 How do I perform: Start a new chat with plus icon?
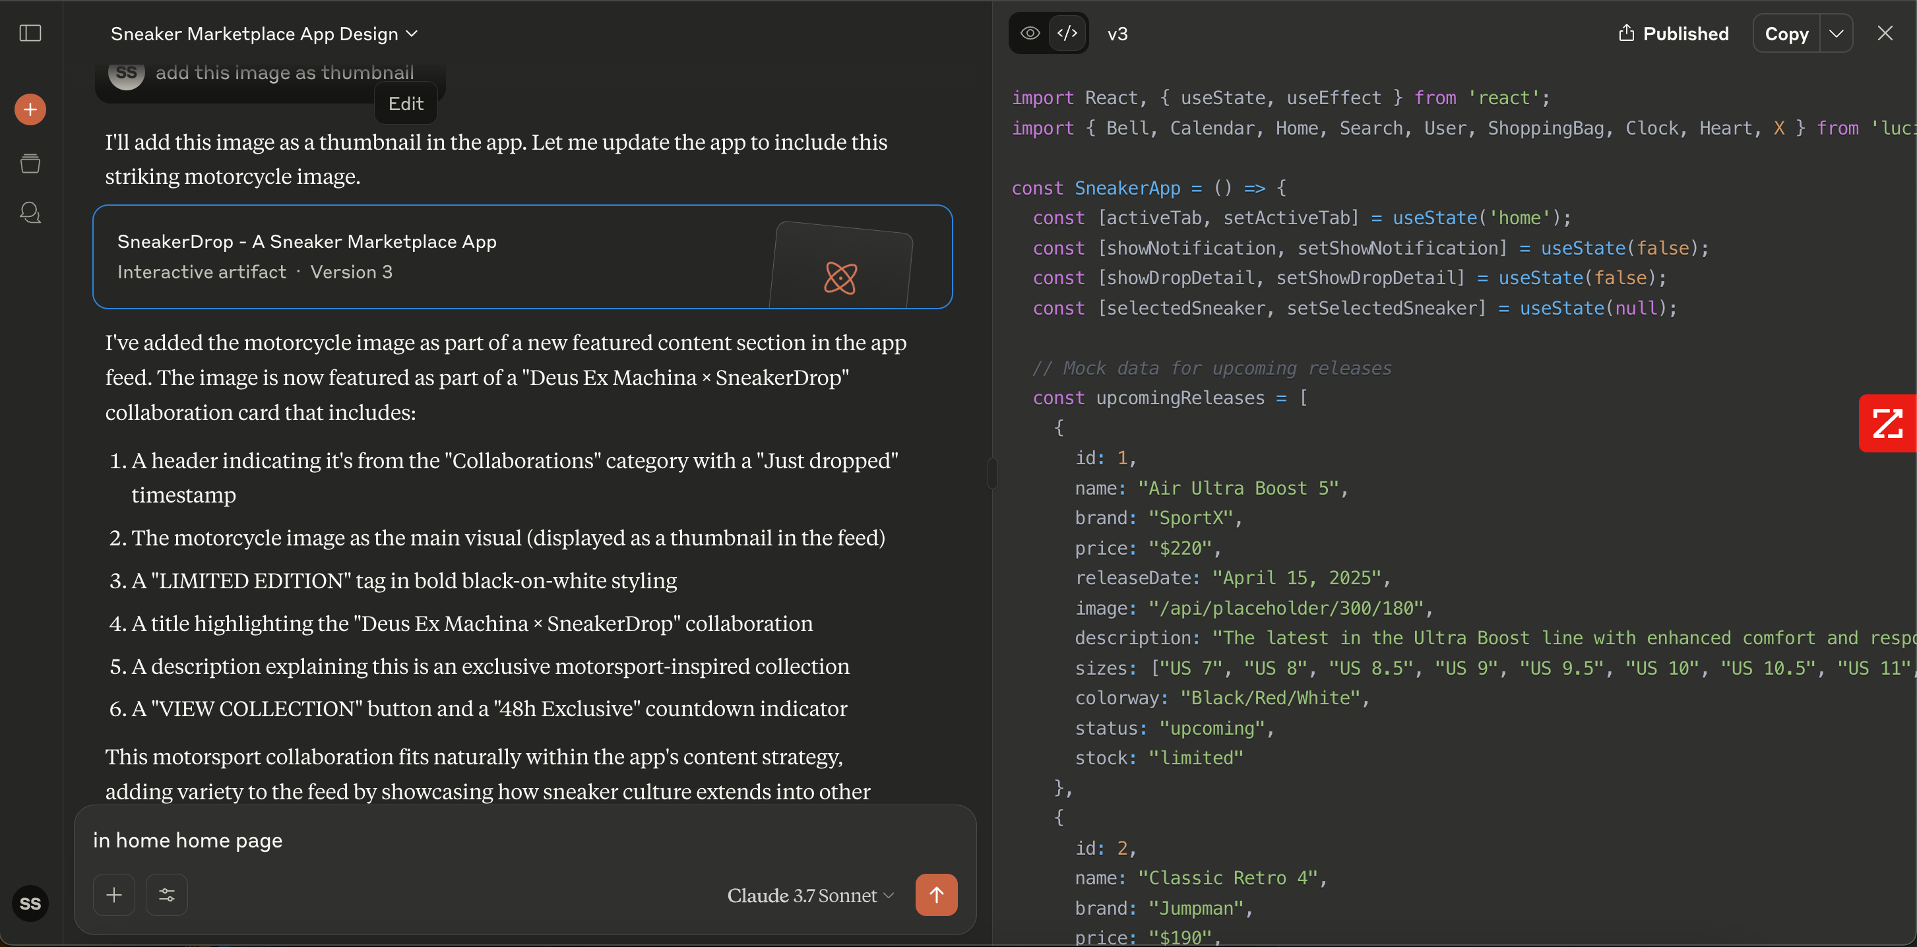30,109
